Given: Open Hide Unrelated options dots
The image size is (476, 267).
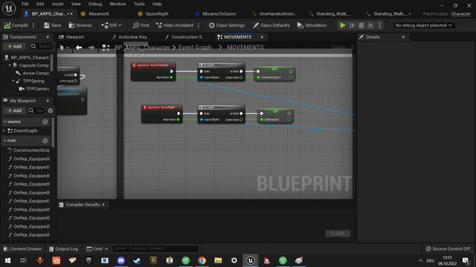Looking at the screenshot, I should [x=199, y=25].
